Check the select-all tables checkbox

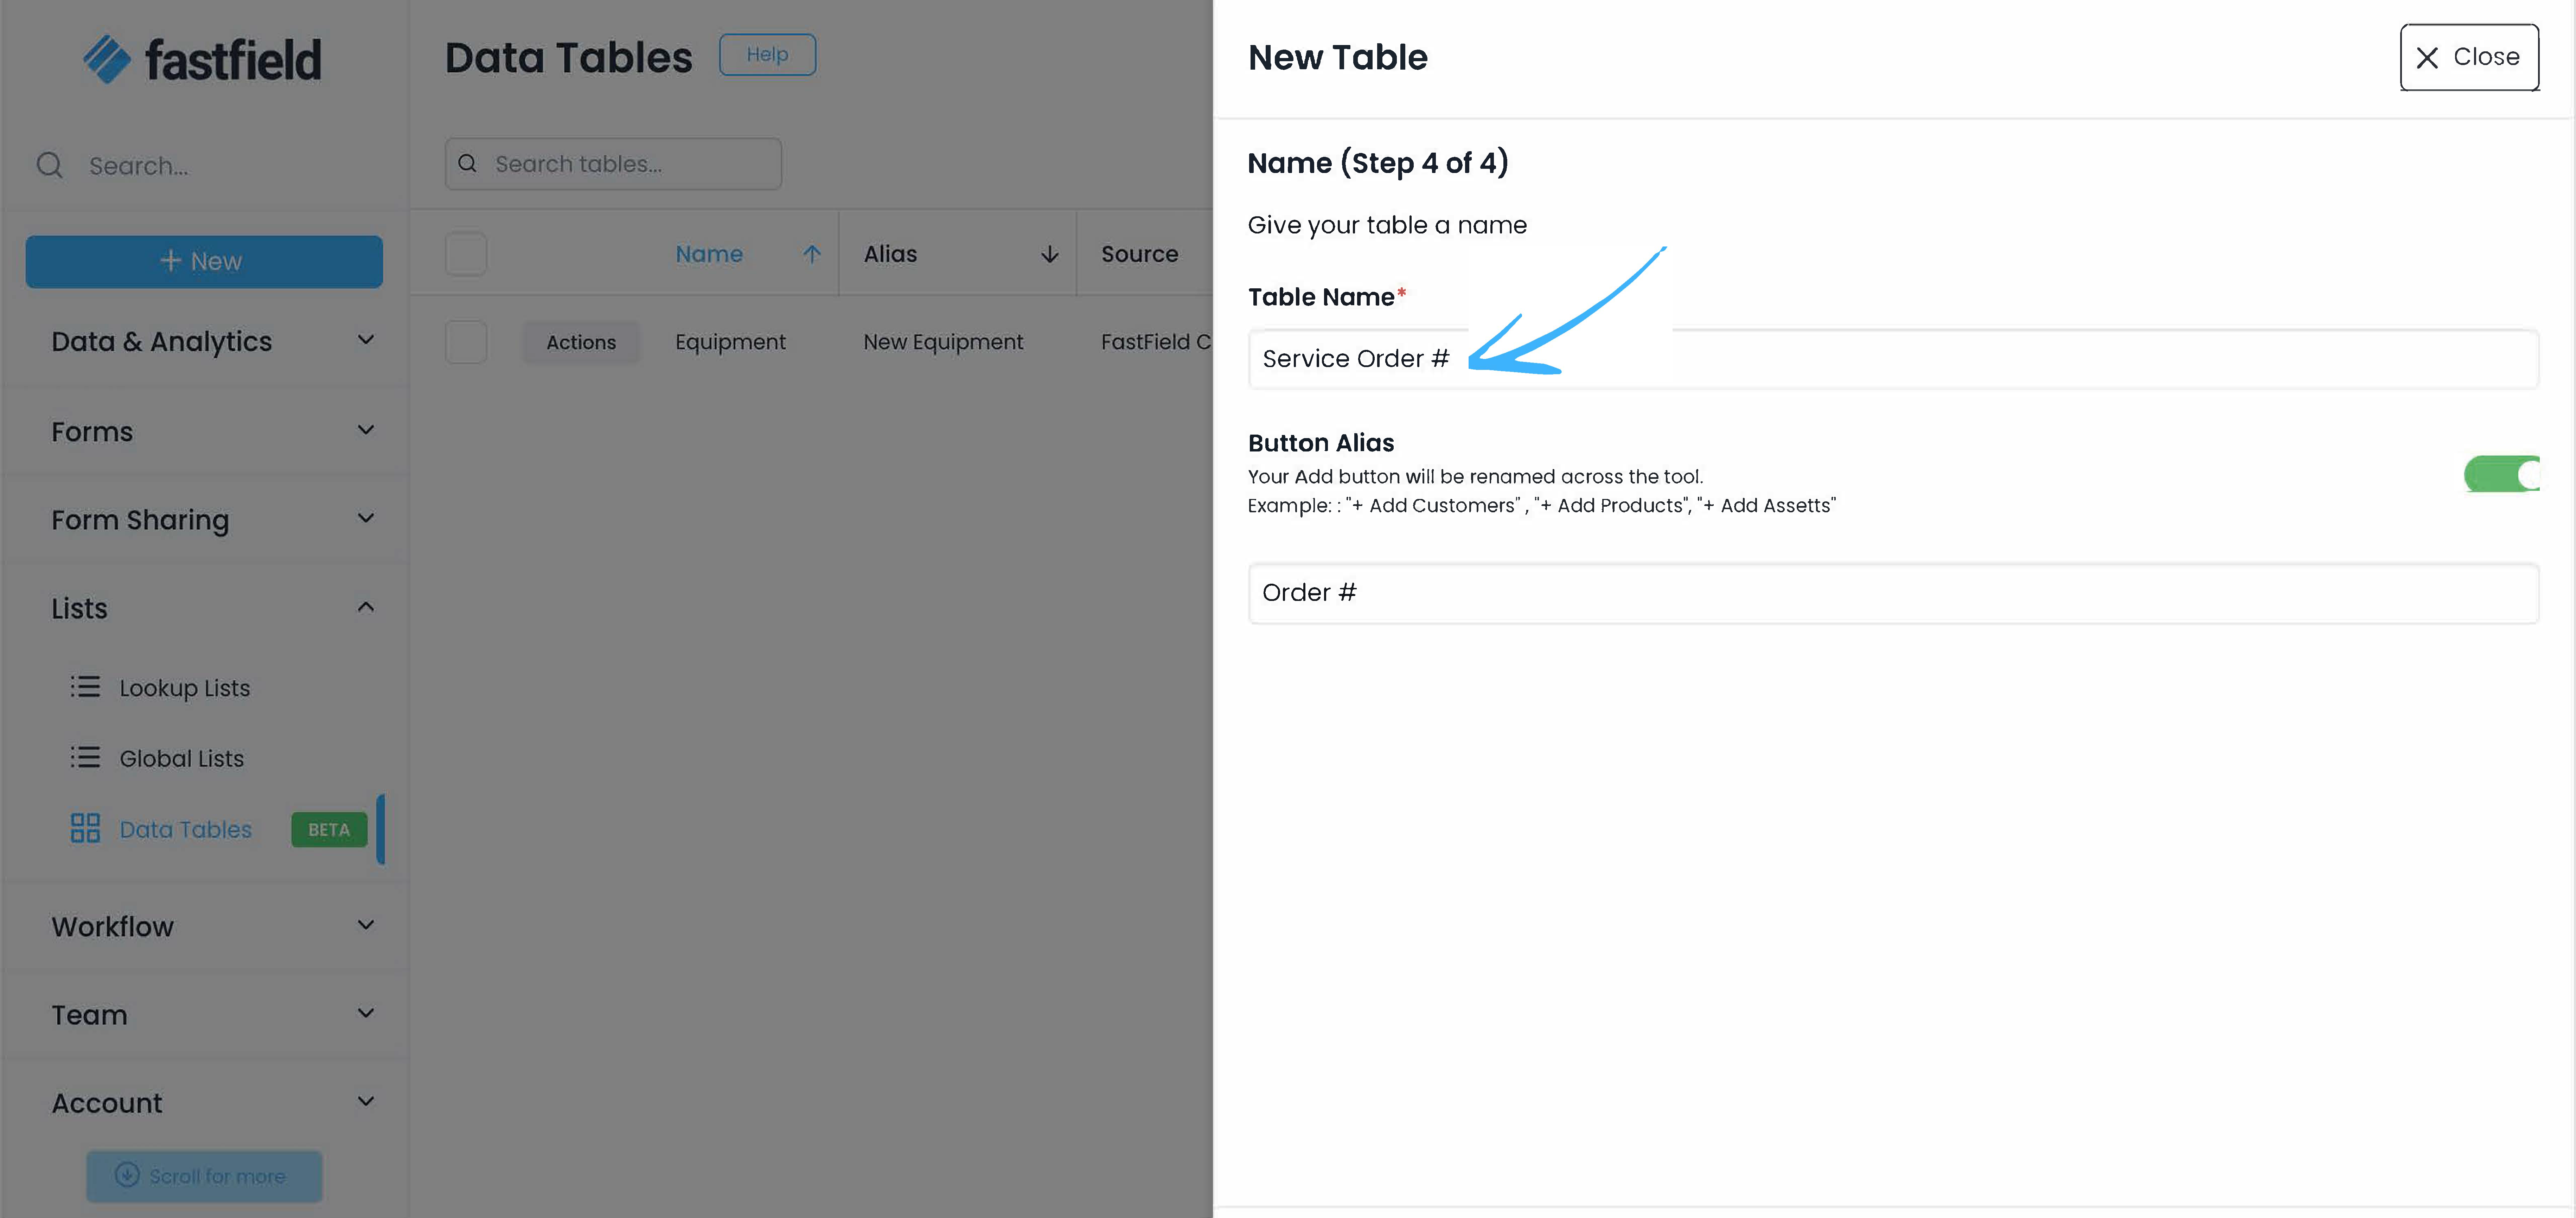(466, 254)
